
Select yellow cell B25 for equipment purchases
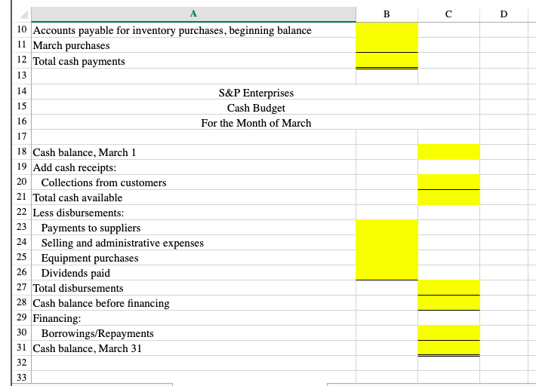click(x=387, y=258)
